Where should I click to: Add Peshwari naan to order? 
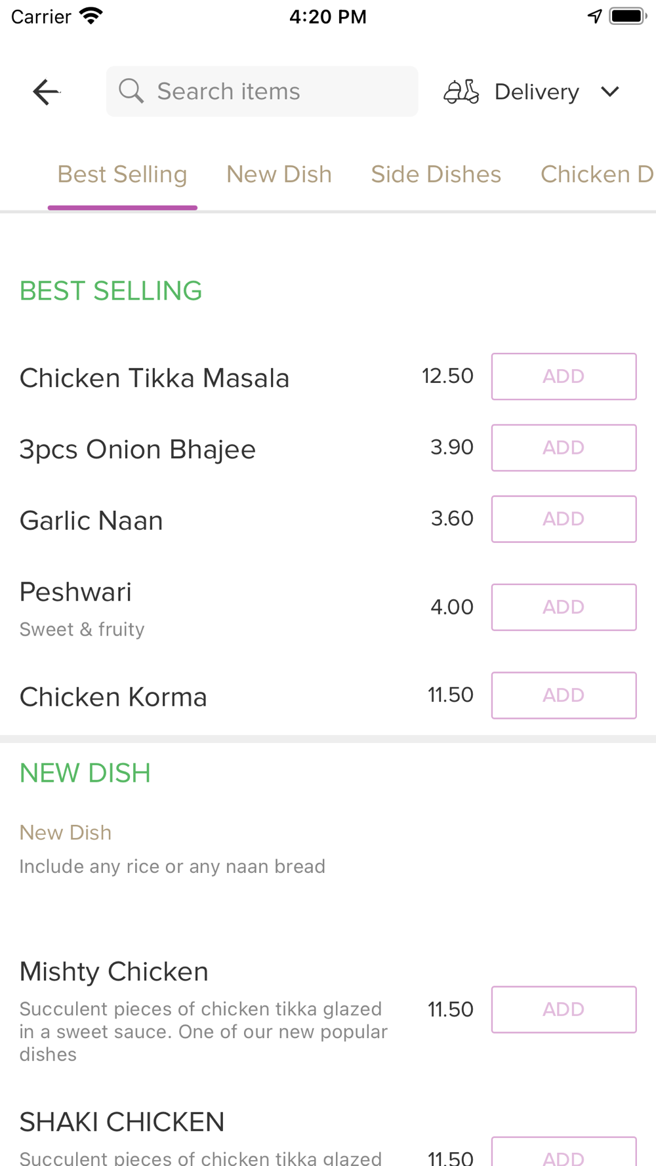(x=564, y=607)
